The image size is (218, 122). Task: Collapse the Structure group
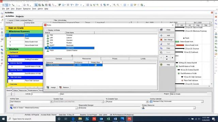(x=7, y=49)
